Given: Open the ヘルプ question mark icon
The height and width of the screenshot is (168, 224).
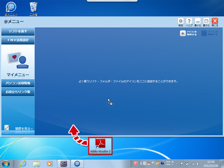Looking at the screenshot, I should point(189,21).
